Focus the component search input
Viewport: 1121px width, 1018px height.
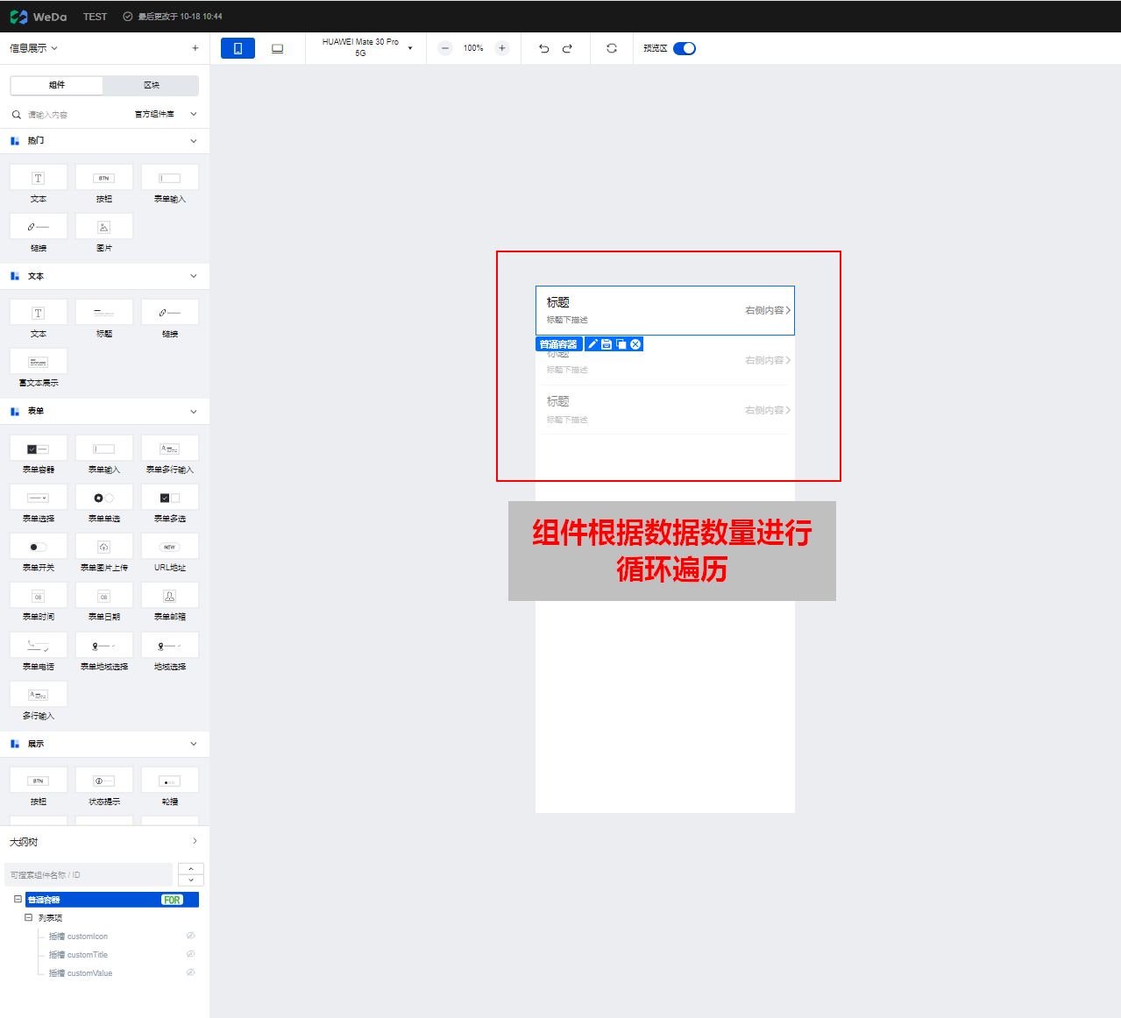[x=70, y=115]
